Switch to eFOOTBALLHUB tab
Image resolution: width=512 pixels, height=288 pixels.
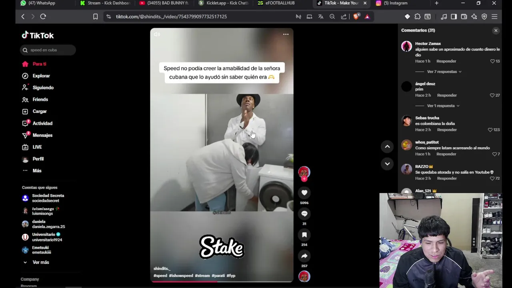pyautogui.click(x=280, y=3)
